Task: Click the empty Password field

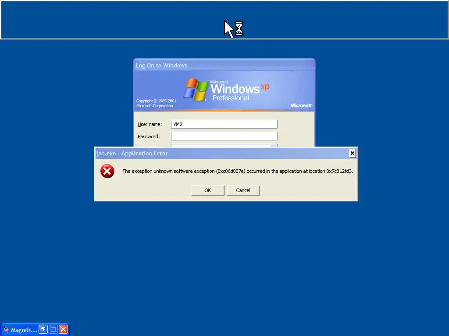Action: pyautogui.click(x=224, y=136)
